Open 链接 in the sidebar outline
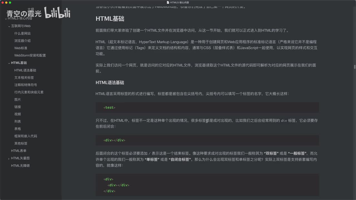 click(x=18, y=107)
